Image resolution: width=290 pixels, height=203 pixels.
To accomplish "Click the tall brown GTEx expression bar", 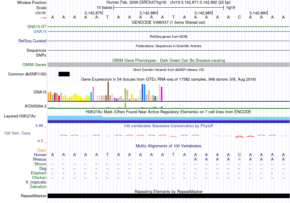I will [108, 91].
